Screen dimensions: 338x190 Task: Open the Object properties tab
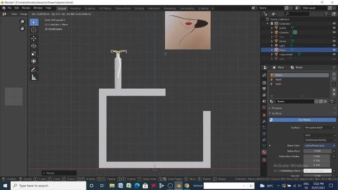coord(264,115)
